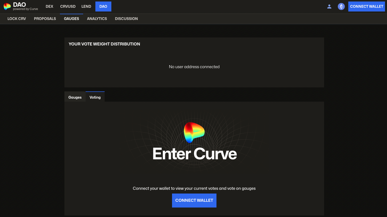Select the Voting tab

tap(95, 97)
